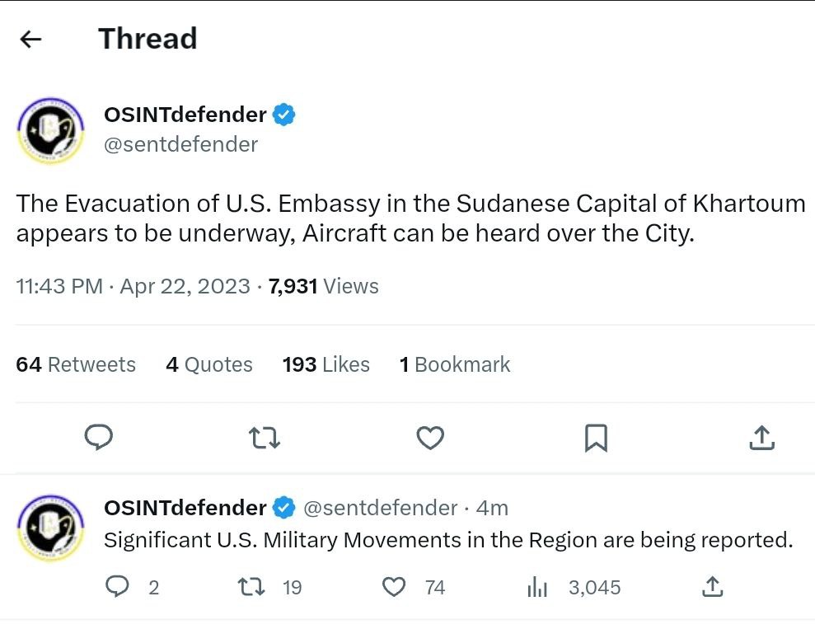Share the main tweet via upload icon
Viewport: 815px width, 629px height.
[762, 437]
